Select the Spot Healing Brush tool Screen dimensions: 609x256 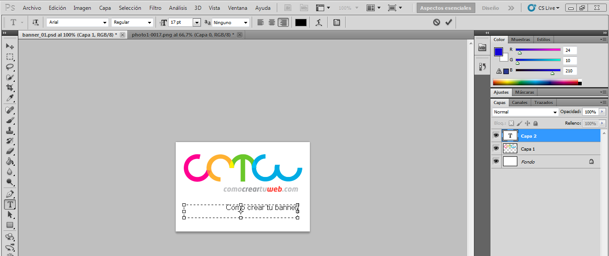coord(10,110)
